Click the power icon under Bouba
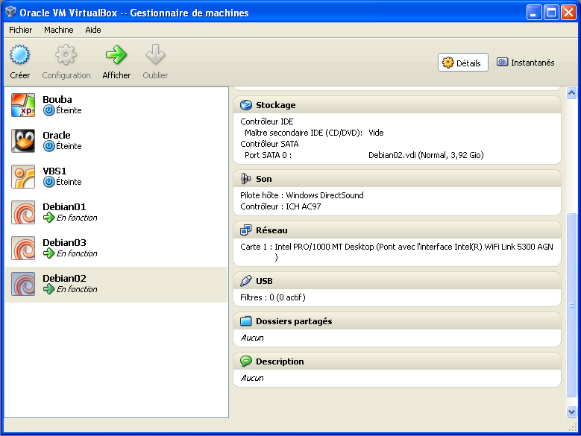The height and width of the screenshot is (436, 581). [48, 110]
